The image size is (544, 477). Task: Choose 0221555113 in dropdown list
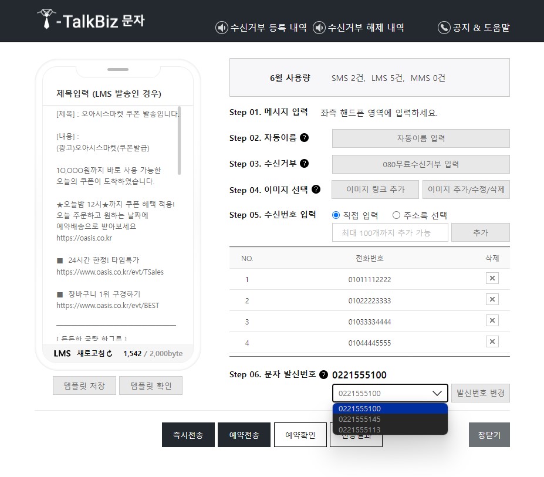coord(390,429)
